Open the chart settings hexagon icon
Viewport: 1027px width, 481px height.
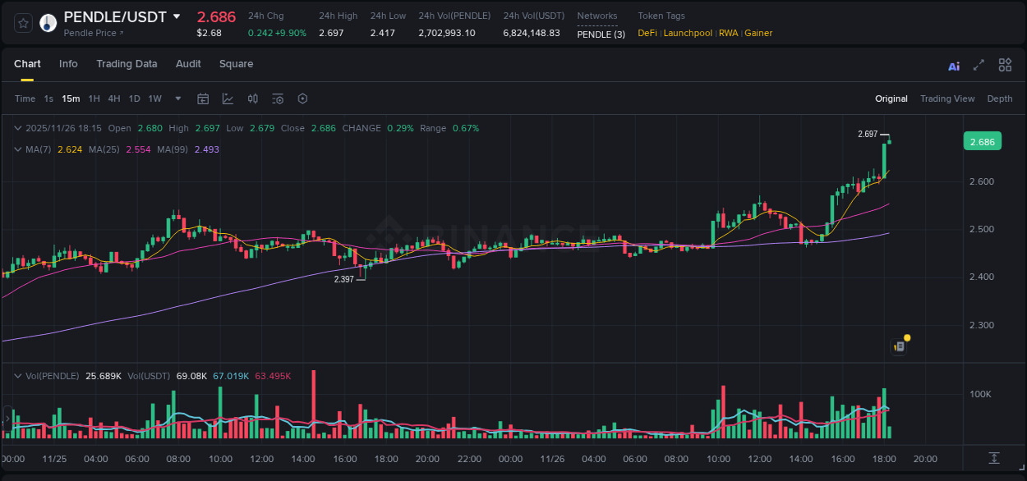click(x=302, y=98)
